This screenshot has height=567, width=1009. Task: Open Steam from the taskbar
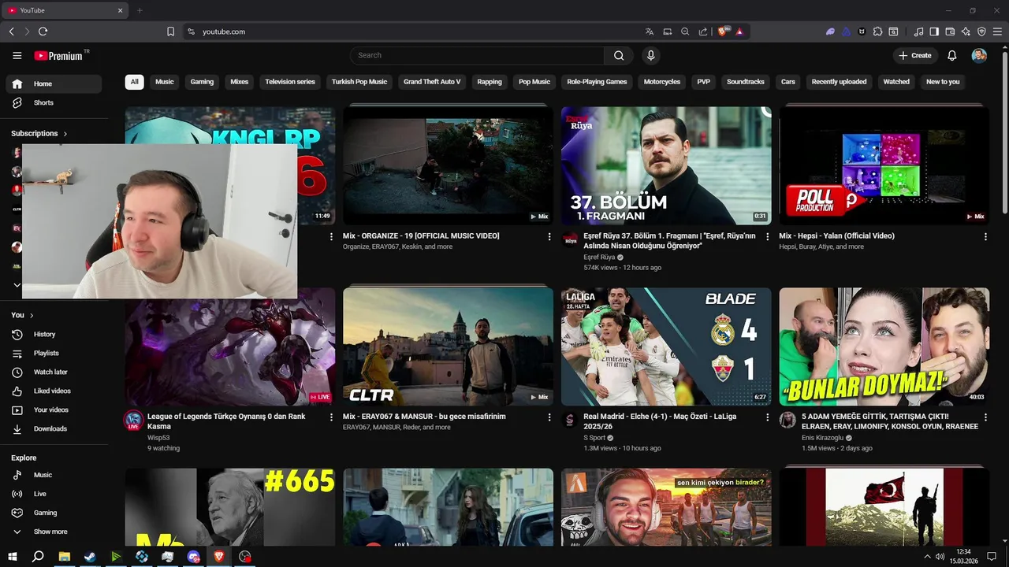pyautogui.click(x=90, y=557)
